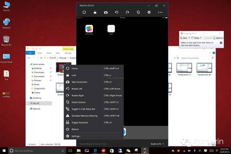Select Desktop in navigation pane
This screenshot has width=231, height=154.
coord(38,68)
